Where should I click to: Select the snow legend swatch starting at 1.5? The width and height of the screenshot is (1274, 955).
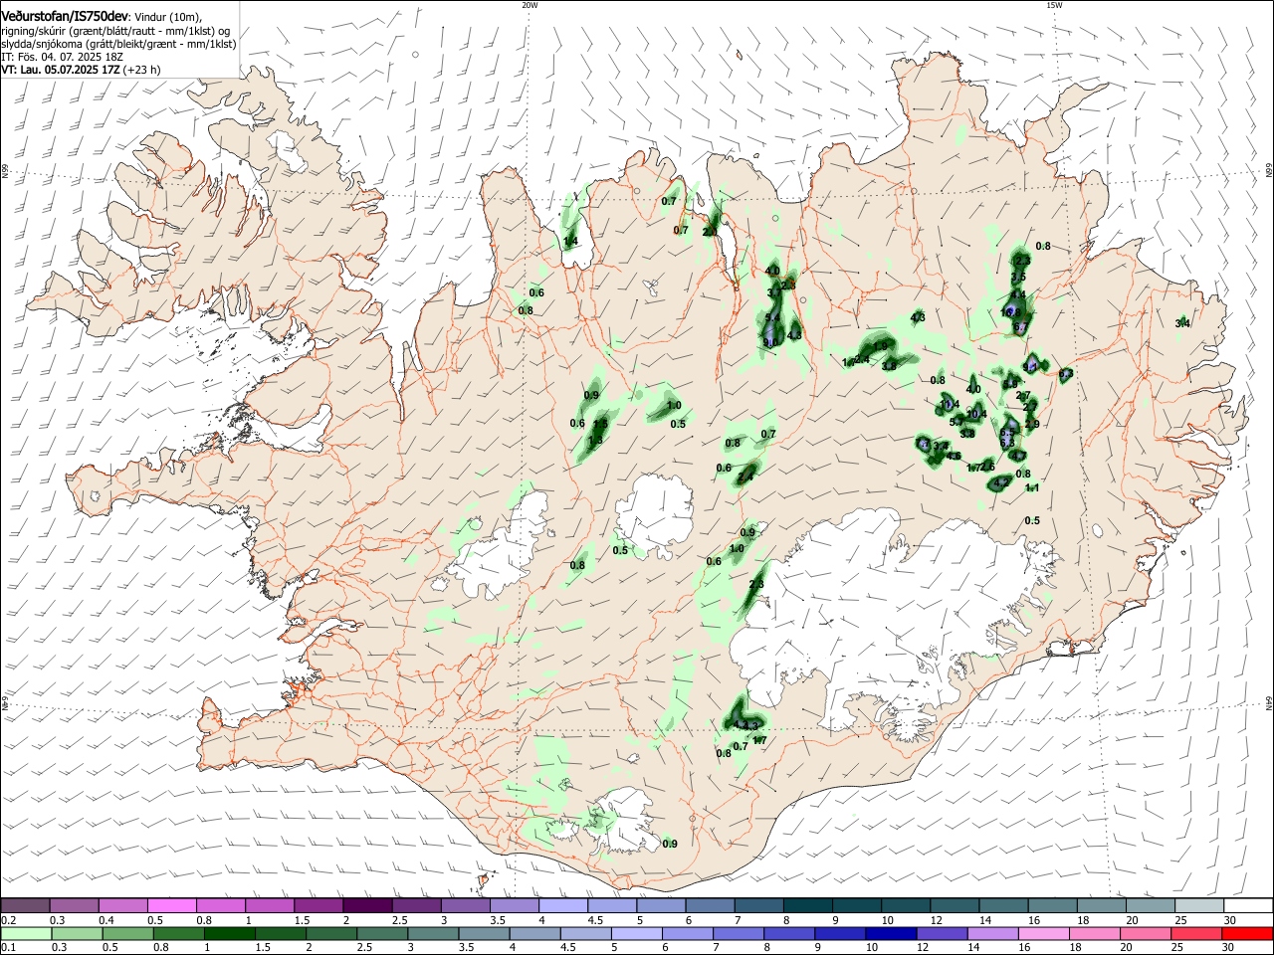318,906
